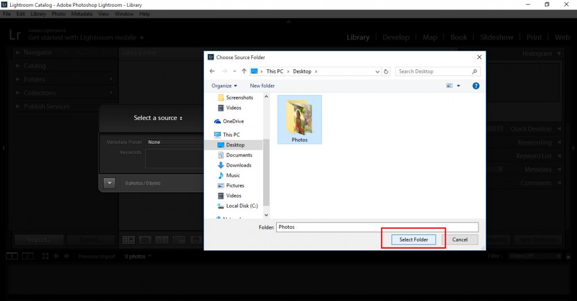Create a New folder
The image size is (577, 301).
click(x=263, y=86)
